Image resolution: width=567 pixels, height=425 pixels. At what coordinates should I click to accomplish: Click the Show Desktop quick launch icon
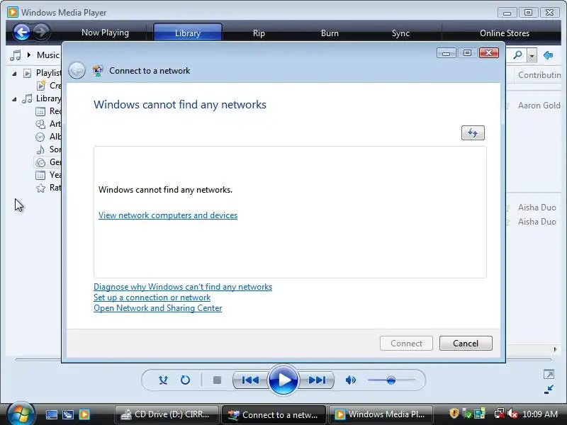point(51,414)
